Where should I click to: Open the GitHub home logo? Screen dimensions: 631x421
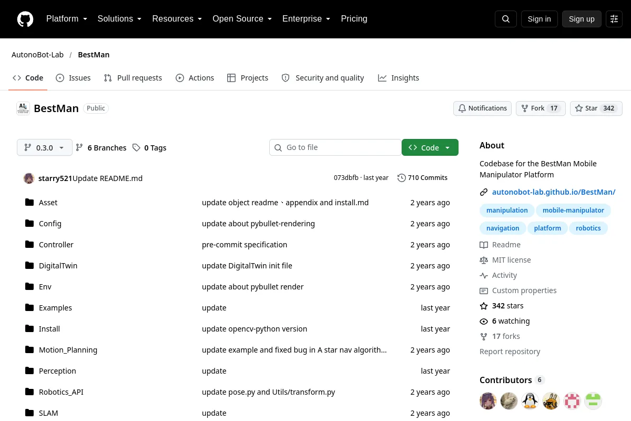coord(25,19)
